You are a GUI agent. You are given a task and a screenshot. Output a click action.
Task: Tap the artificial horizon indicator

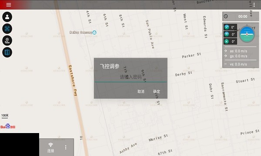(x=247, y=34)
